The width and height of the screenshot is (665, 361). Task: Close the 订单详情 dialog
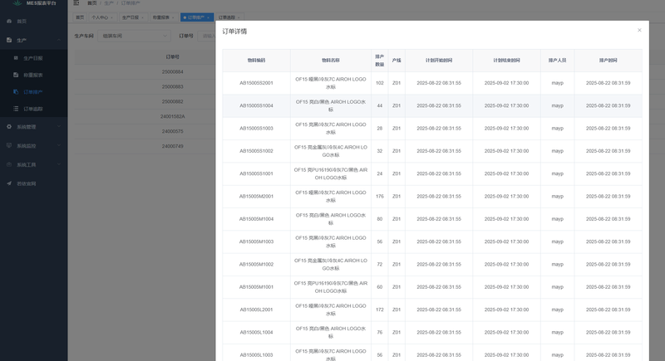pos(639,30)
